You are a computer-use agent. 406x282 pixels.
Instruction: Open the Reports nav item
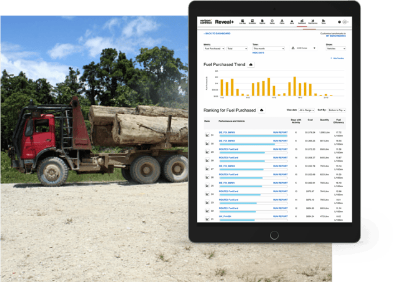click(262, 21)
